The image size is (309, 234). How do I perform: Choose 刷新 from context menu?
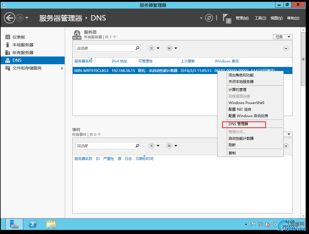click(250, 145)
